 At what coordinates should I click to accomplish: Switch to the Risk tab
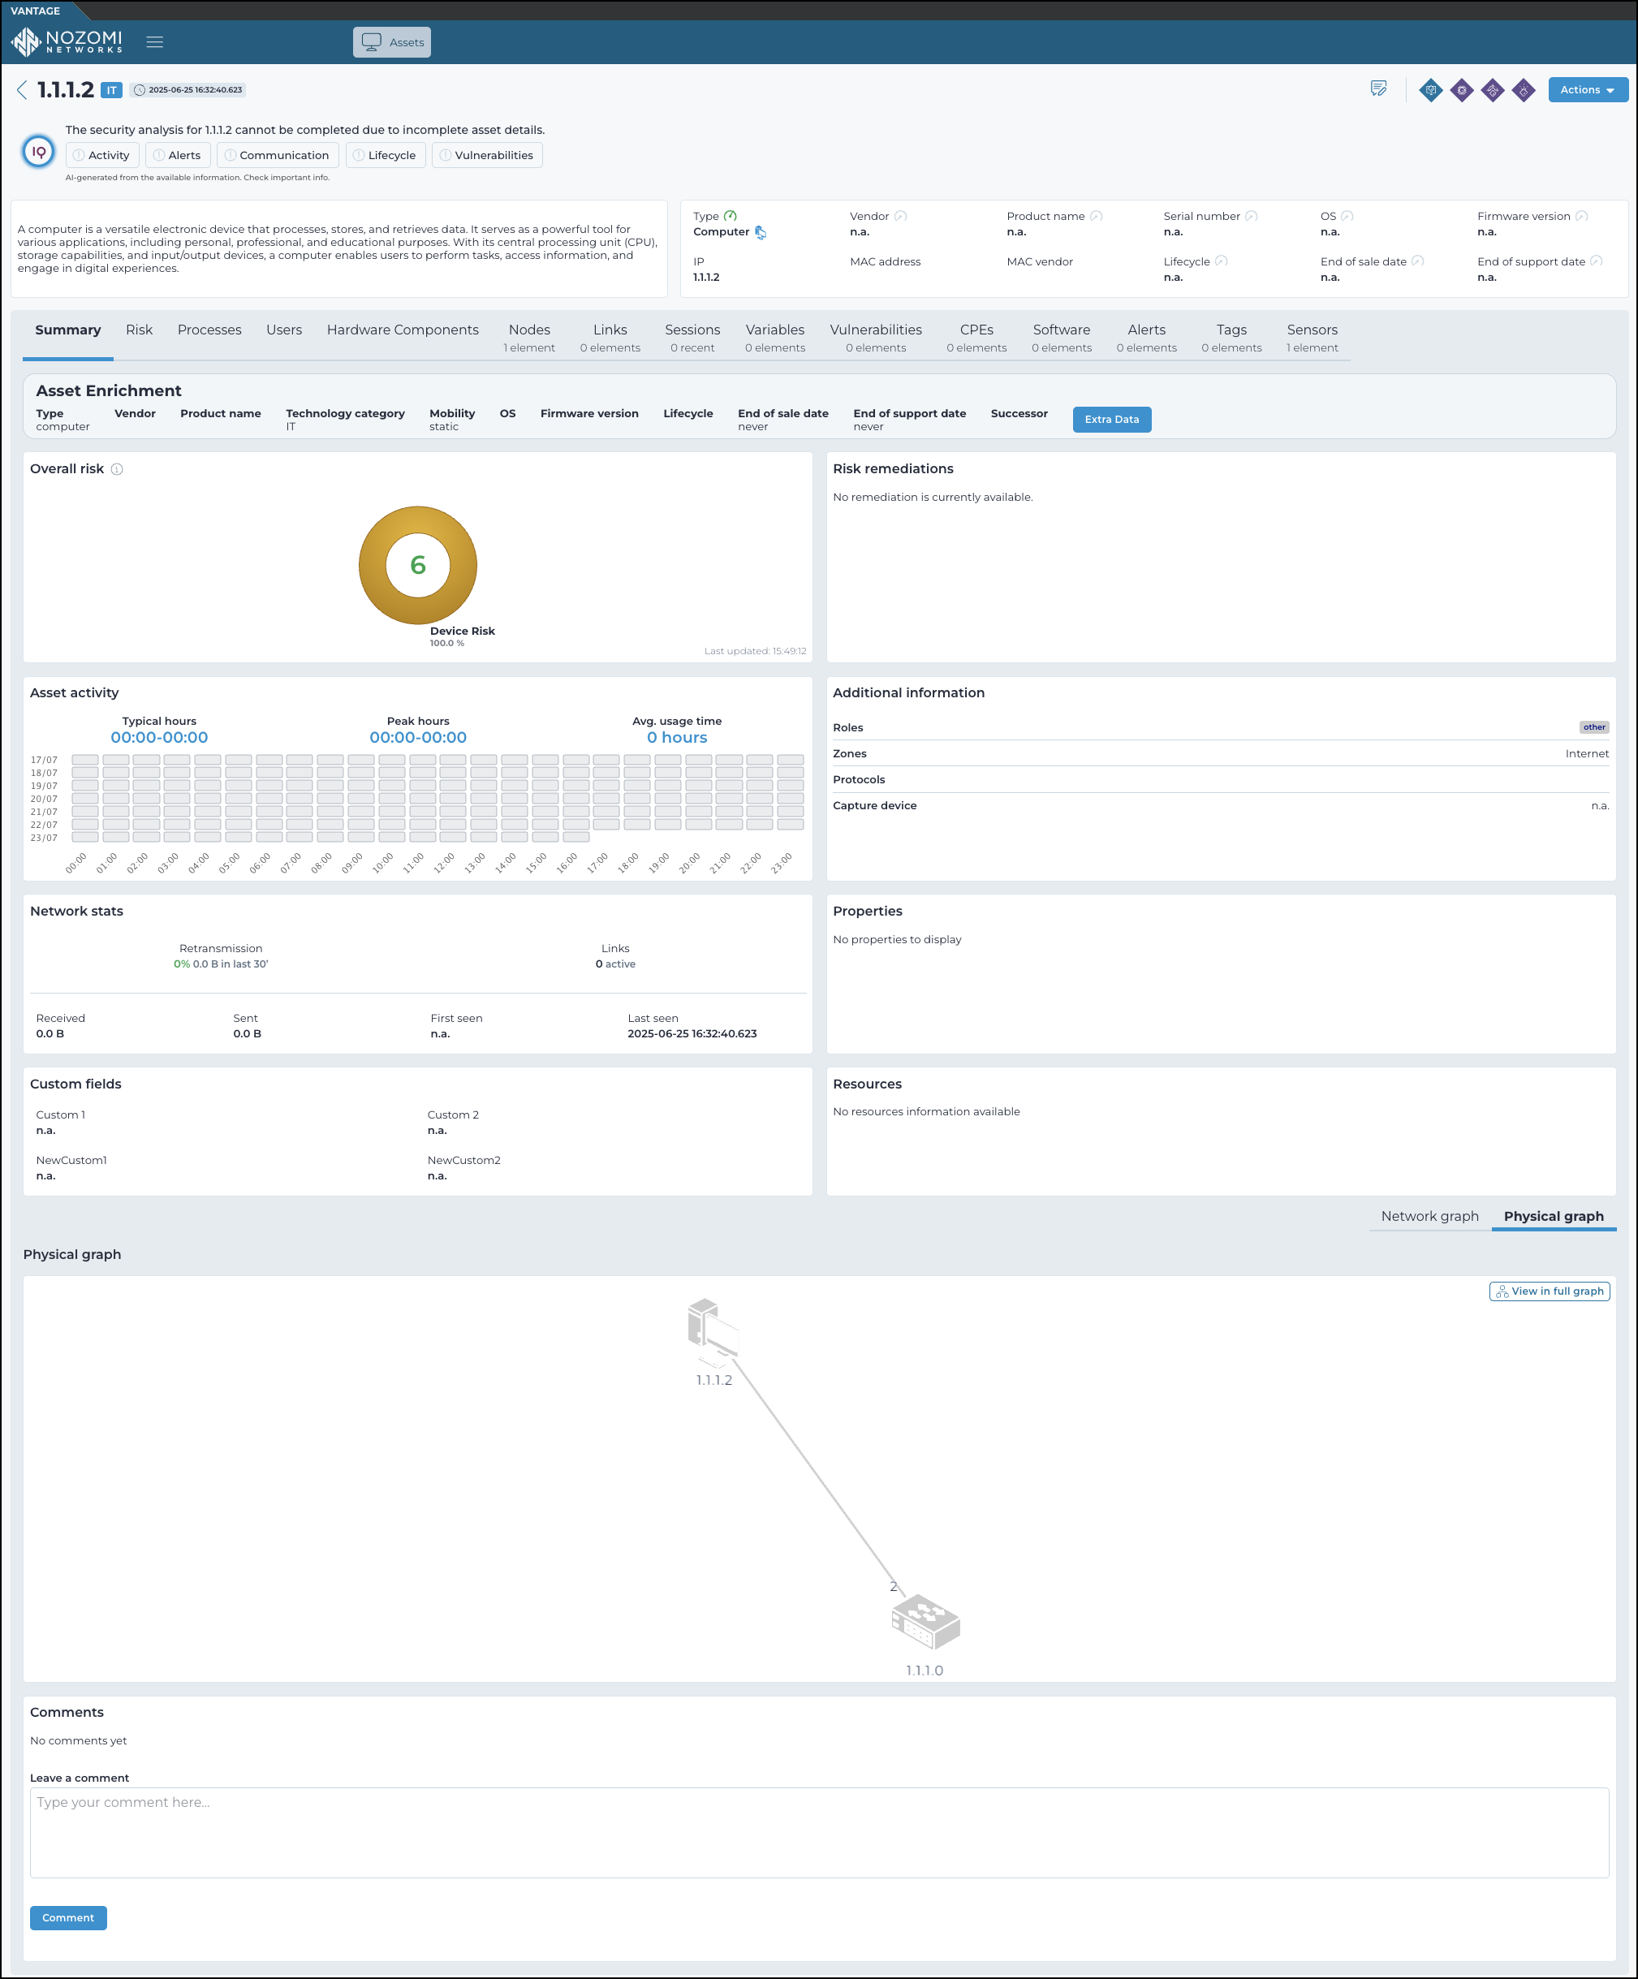[139, 330]
